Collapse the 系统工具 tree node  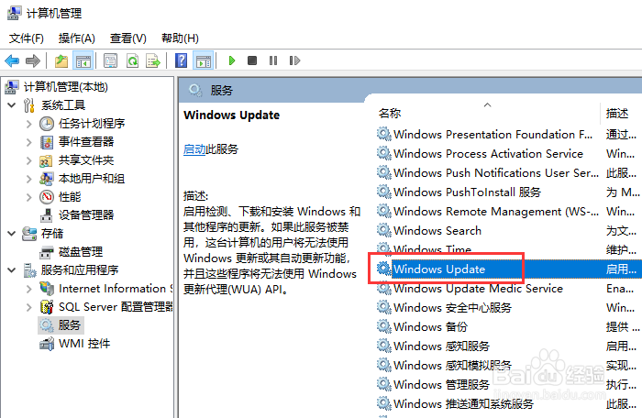pyautogui.click(x=11, y=105)
